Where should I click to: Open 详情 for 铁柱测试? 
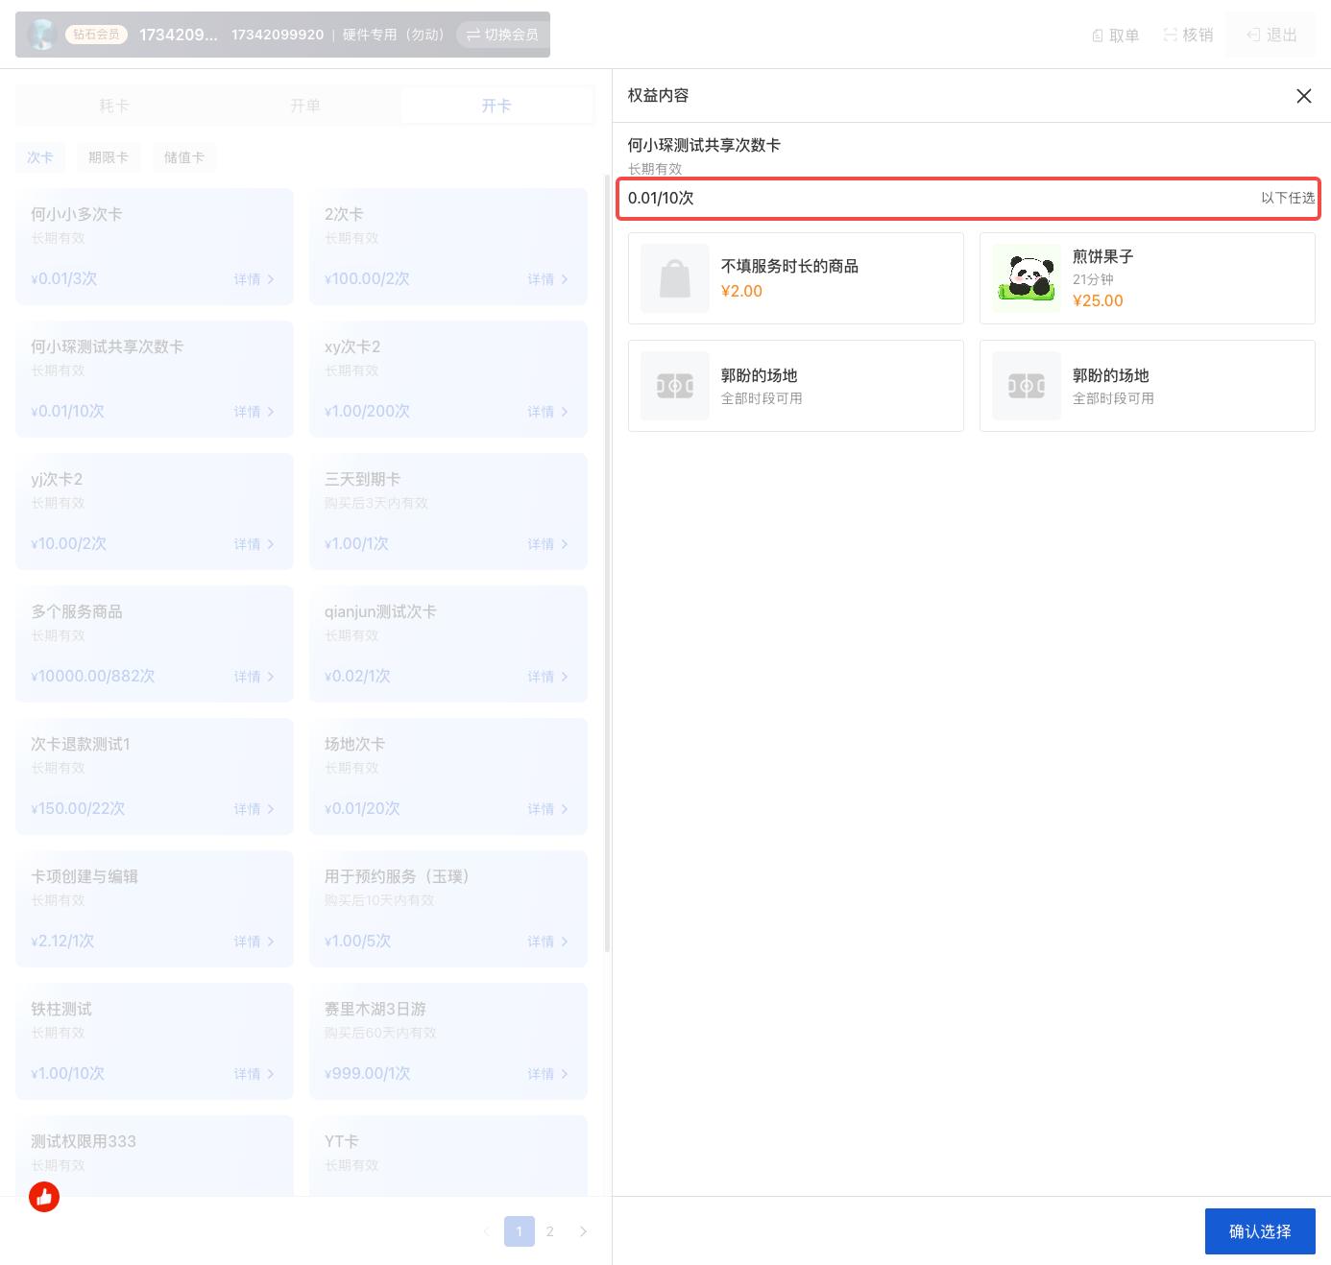point(254,1074)
